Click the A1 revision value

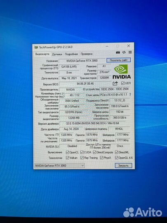click(x=104, y=66)
